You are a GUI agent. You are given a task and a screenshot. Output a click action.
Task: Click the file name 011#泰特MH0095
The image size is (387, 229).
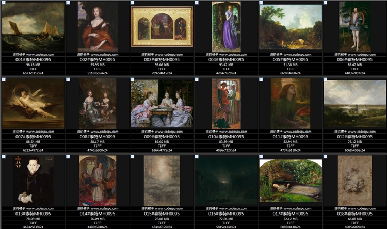pyautogui.click(x=291, y=137)
